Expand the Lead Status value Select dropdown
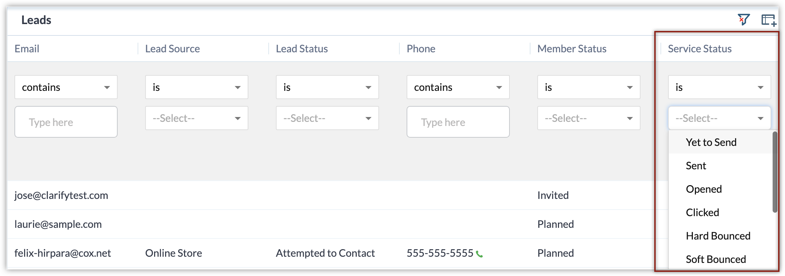Screen dimensions: 785x276 point(327,118)
